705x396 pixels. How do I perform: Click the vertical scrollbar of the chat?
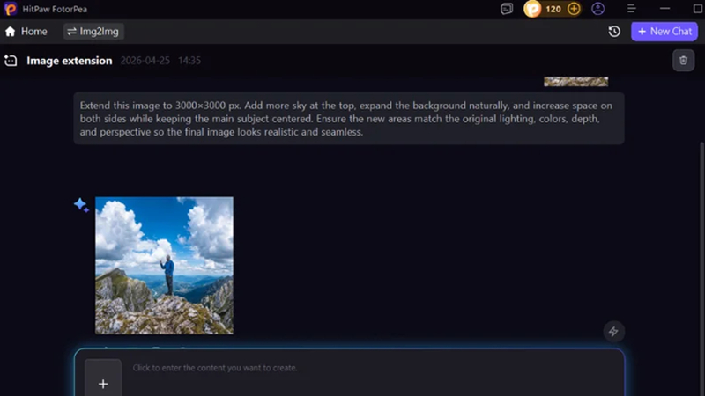point(702,269)
